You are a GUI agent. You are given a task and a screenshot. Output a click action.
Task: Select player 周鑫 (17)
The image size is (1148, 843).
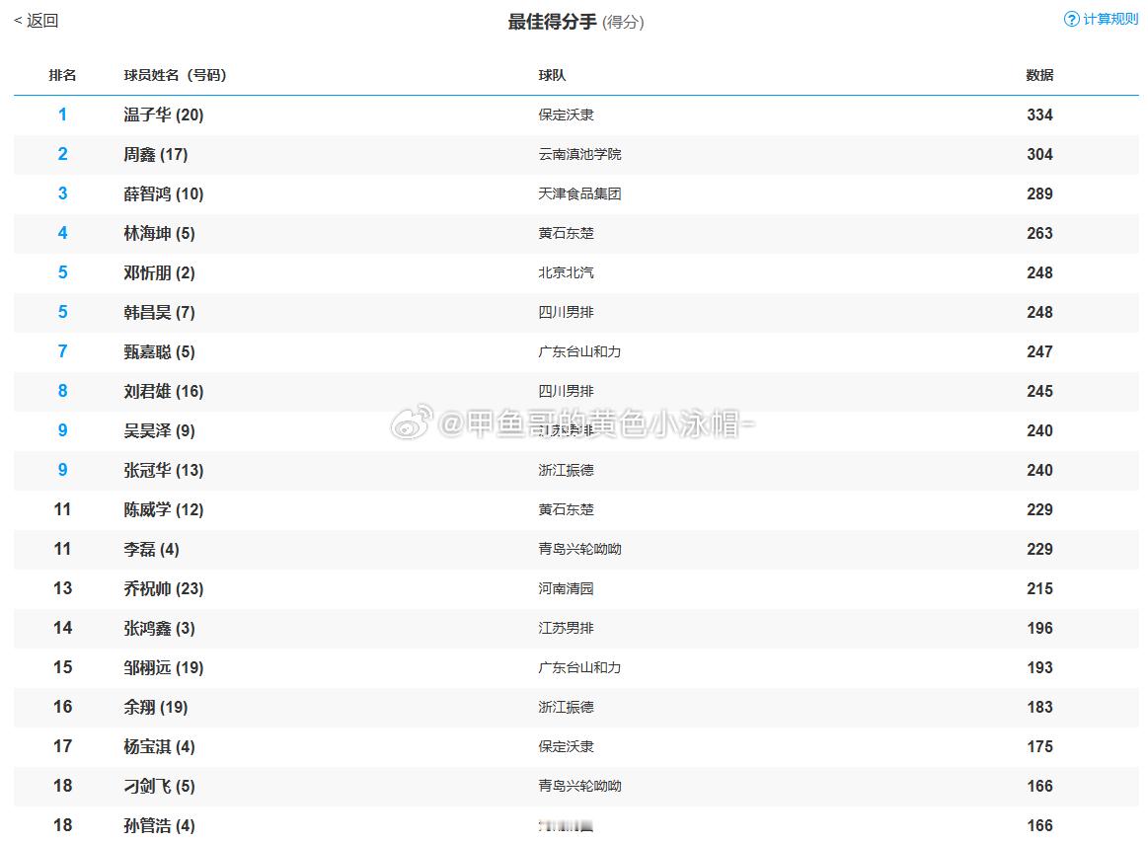click(155, 155)
